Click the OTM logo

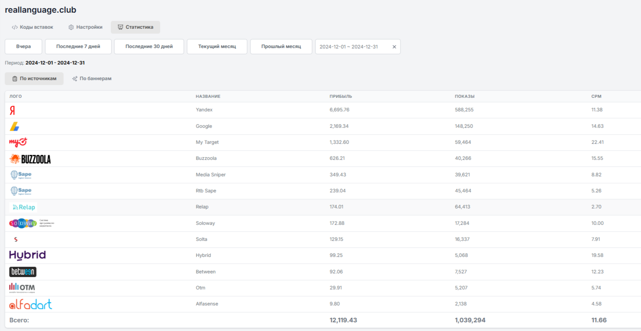click(x=22, y=288)
